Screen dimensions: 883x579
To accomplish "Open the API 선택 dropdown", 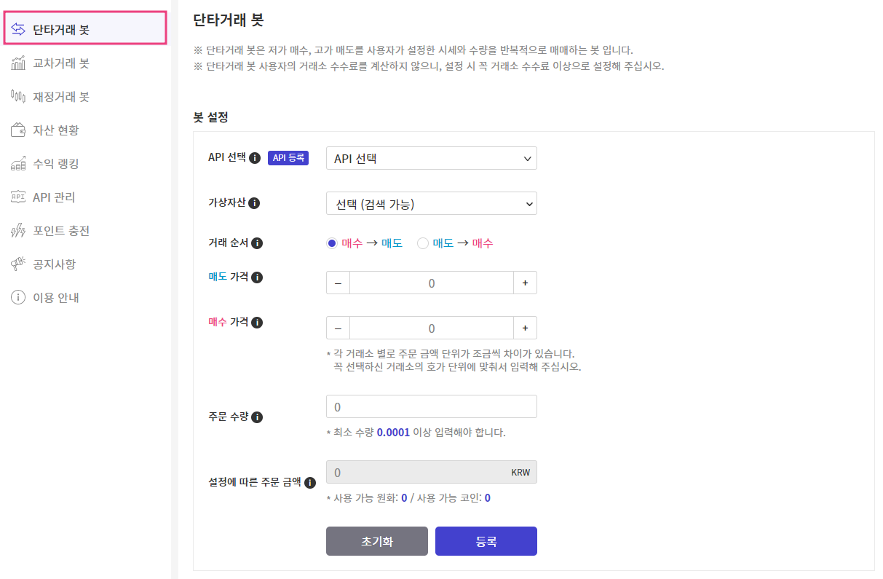I will click(432, 158).
